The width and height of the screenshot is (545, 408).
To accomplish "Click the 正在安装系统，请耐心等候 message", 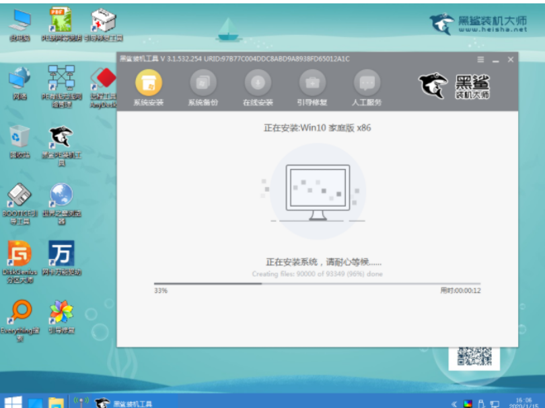I will [x=324, y=262].
